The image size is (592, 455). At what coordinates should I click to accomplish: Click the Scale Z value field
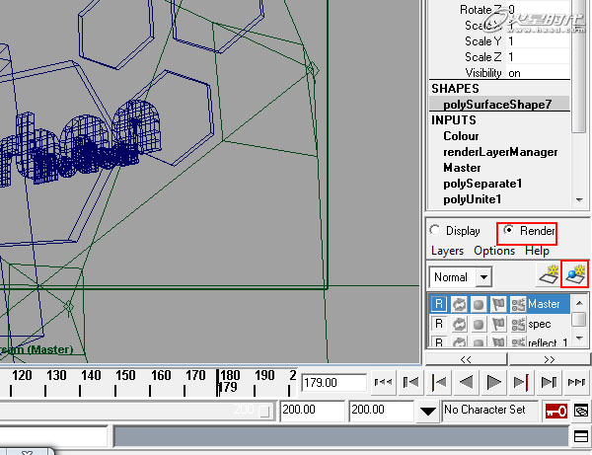(538, 57)
